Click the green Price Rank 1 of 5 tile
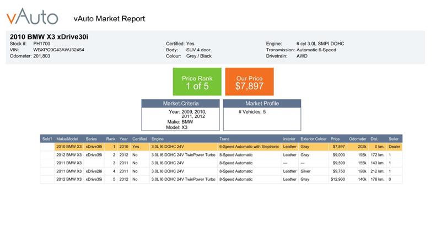 197,82
